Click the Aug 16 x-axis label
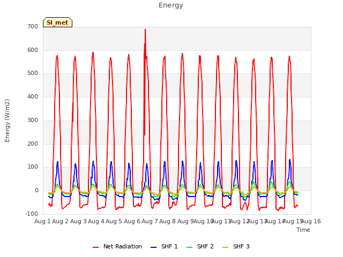The image size is (343, 257). pos(311,221)
